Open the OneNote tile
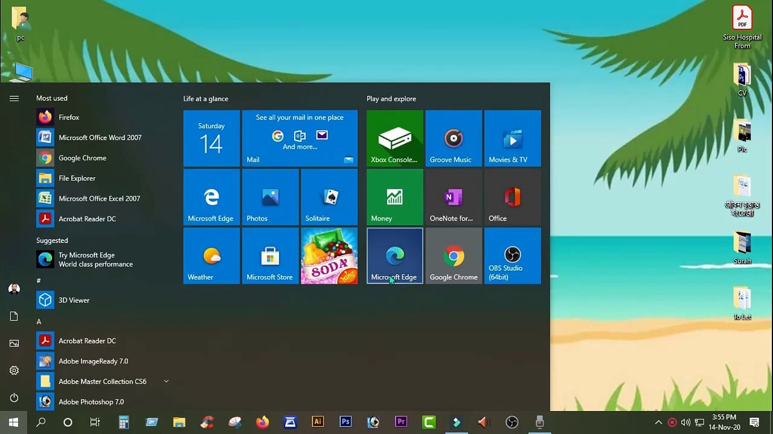 click(454, 197)
